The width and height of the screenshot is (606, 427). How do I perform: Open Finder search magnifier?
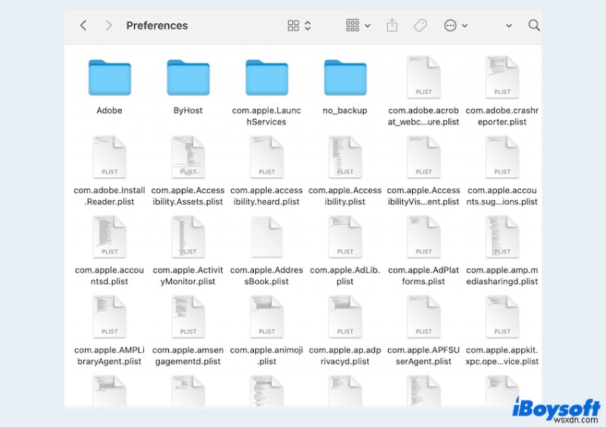pyautogui.click(x=534, y=26)
